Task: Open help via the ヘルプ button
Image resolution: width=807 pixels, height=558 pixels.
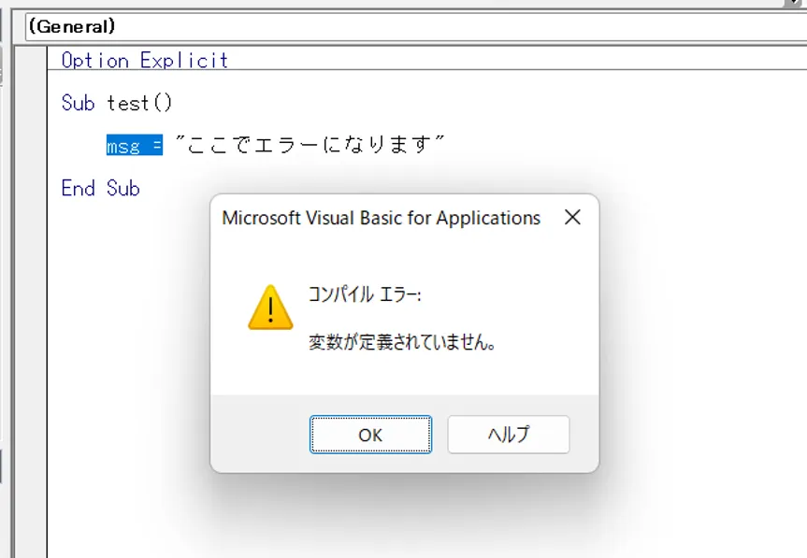Action: [x=508, y=435]
